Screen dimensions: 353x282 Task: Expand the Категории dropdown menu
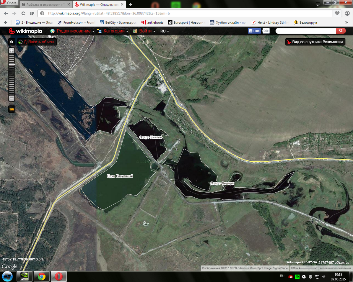point(114,31)
